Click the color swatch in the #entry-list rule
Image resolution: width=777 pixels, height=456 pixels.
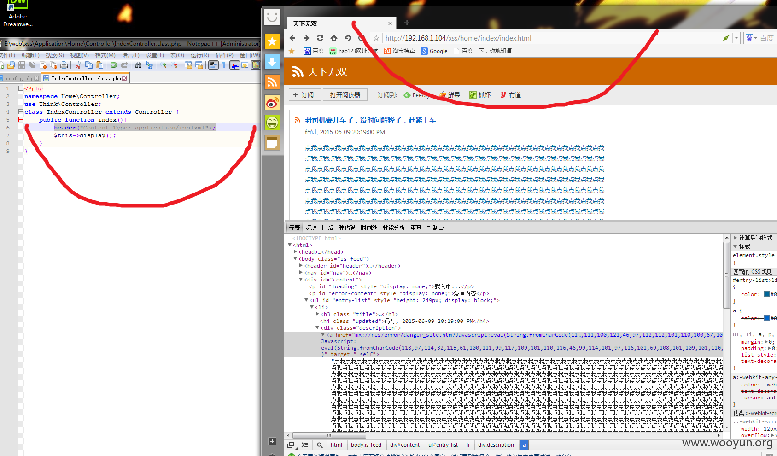767,294
